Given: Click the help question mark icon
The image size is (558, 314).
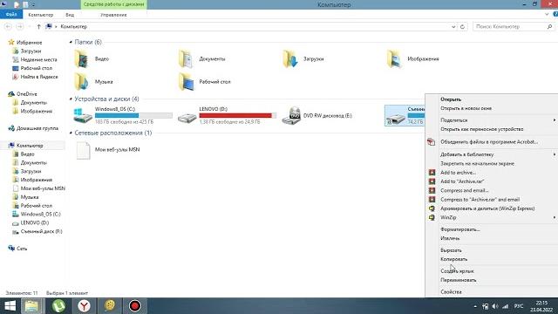Looking at the screenshot, I should click(555, 14).
